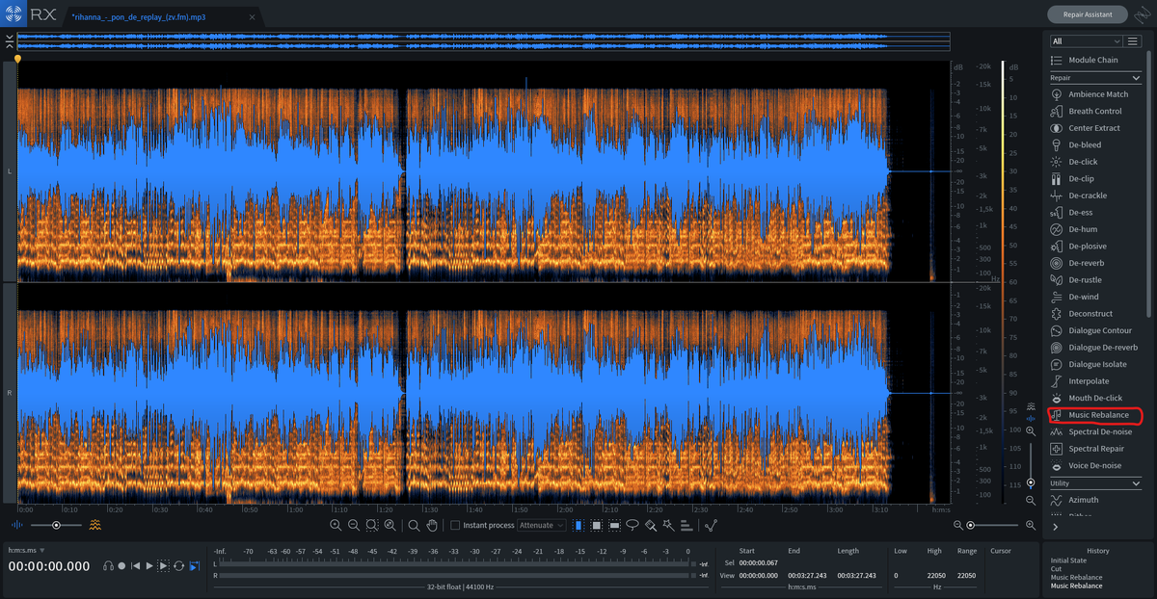Toggle the left channel L selector
Viewport: 1157px width, 599px height.
click(10, 171)
